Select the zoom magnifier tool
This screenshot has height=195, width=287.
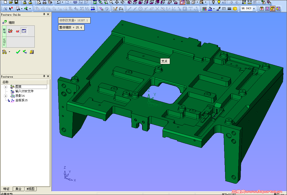pos(111,2)
